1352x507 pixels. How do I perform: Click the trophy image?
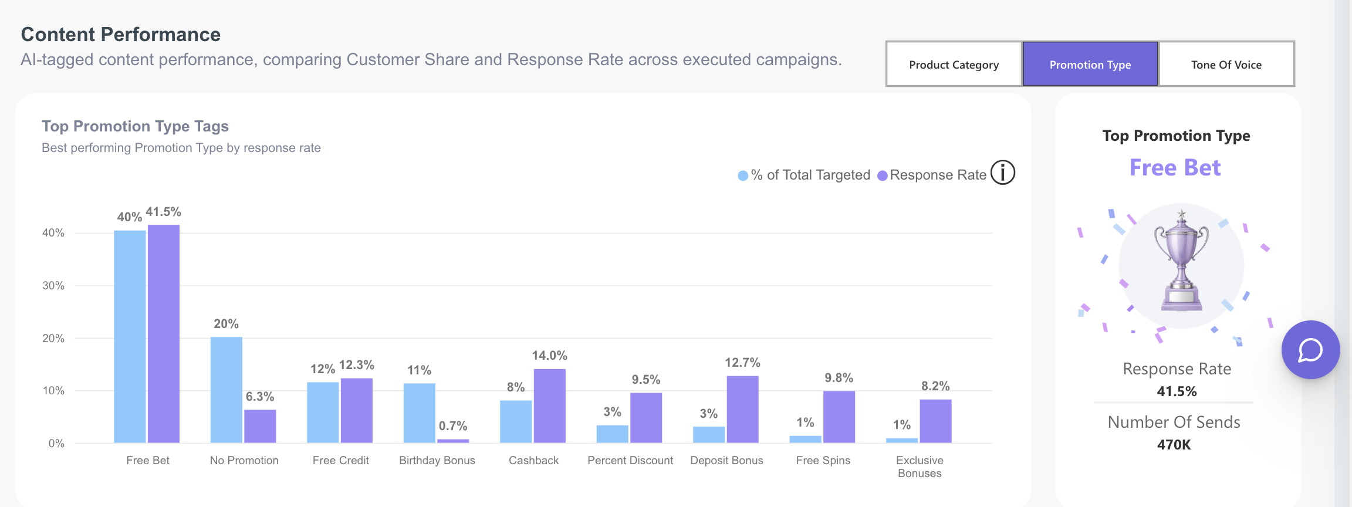1181,264
